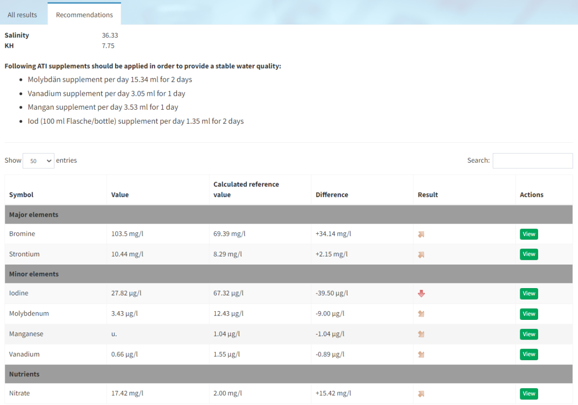This screenshot has width=578, height=405.
Task: Click the Strontium result arrow icon
Action: pos(421,254)
